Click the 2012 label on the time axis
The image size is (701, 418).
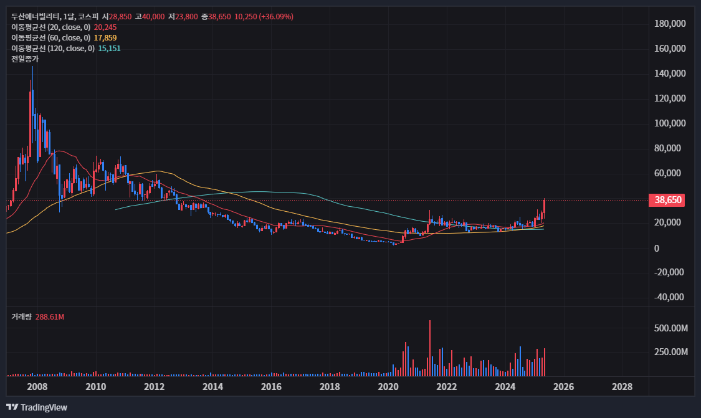pyautogui.click(x=155, y=387)
